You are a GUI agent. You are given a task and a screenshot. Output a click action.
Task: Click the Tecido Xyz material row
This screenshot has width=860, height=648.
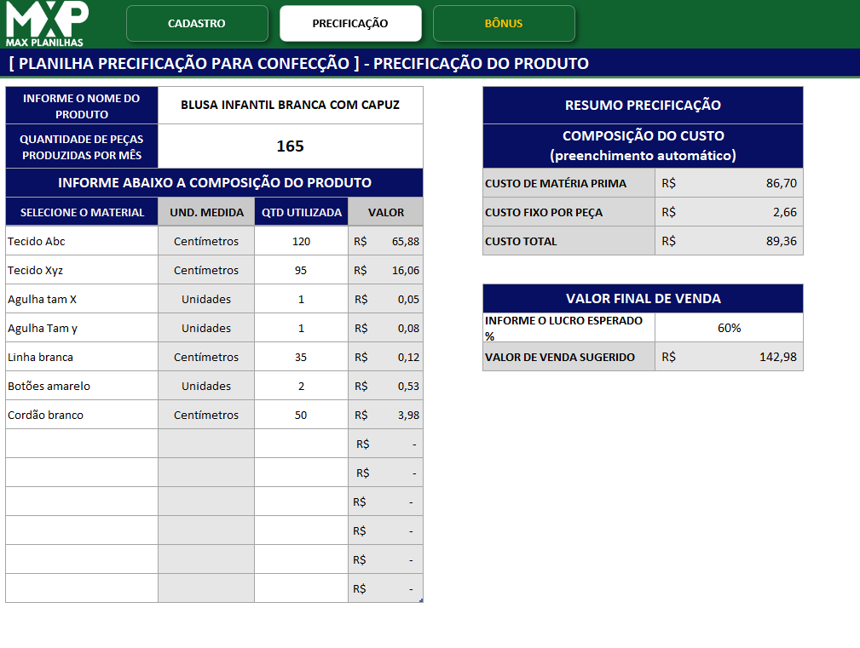pyautogui.click(x=81, y=269)
